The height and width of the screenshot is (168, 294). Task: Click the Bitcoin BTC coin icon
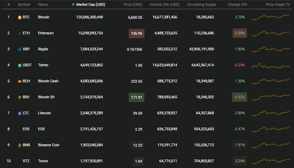point(20,17)
